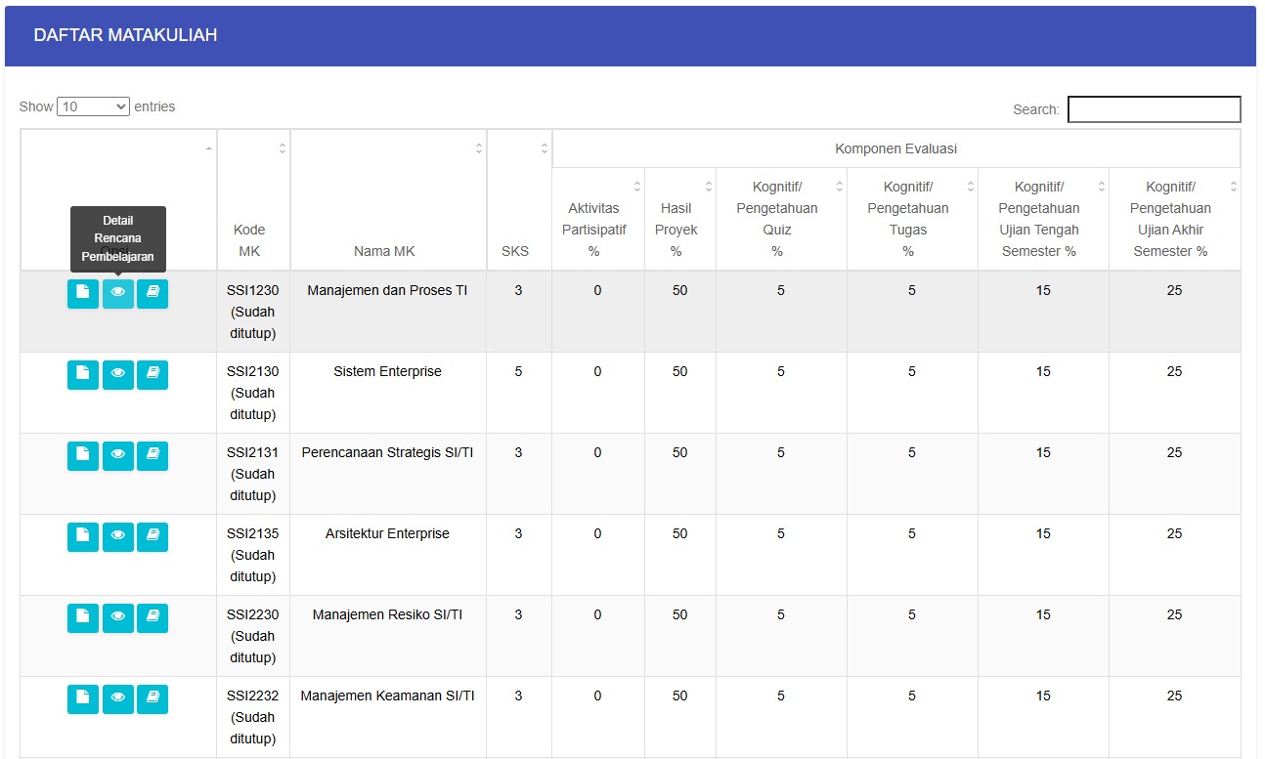Click the DAFTAR MATAKULIAH title

pos(125,35)
